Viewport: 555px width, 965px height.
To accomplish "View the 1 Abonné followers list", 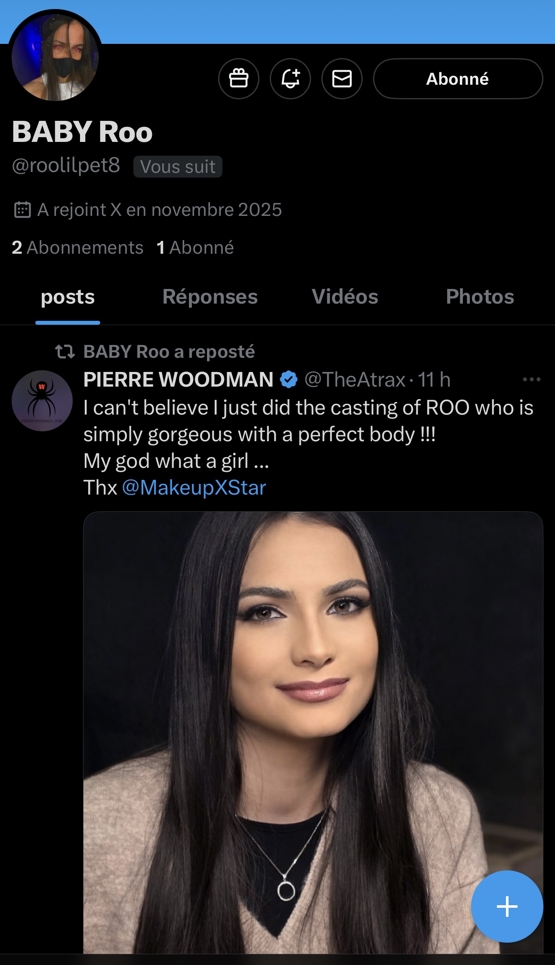I will point(195,247).
